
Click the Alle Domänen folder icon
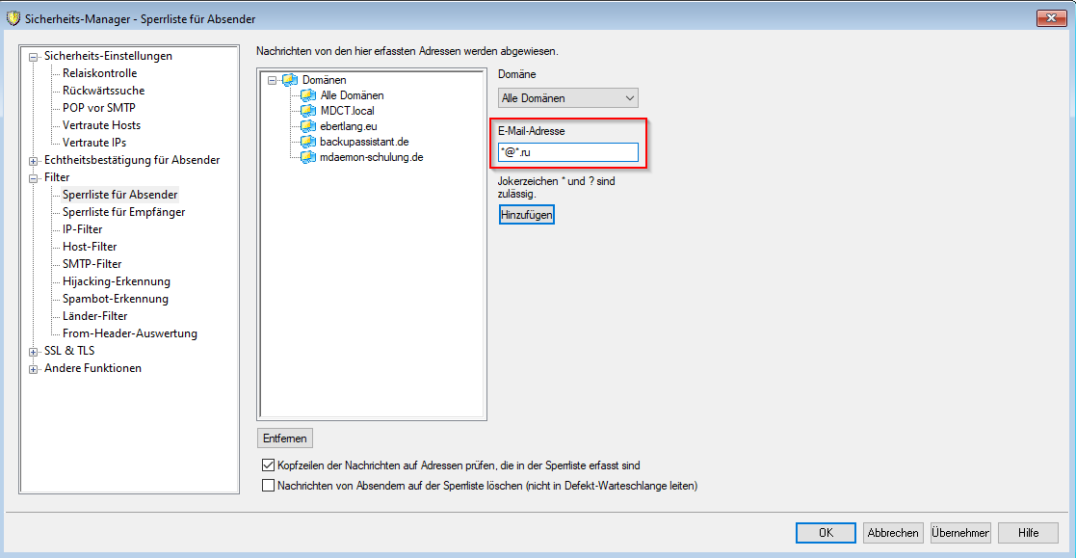tap(308, 95)
